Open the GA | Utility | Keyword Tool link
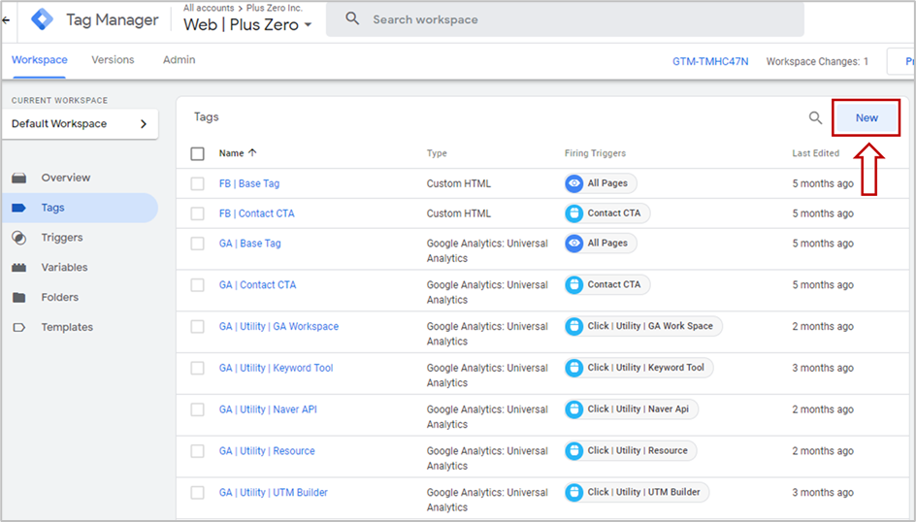The image size is (916, 522). [276, 368]
